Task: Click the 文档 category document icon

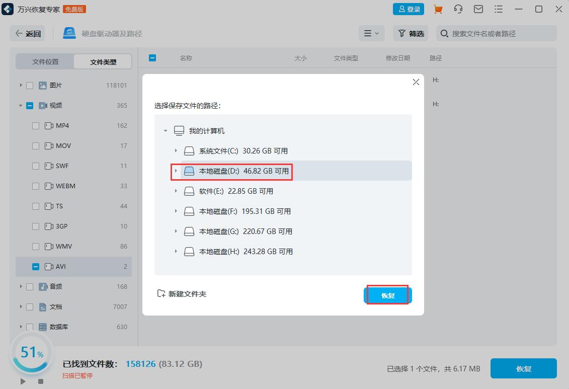Action: coord(43,307)
